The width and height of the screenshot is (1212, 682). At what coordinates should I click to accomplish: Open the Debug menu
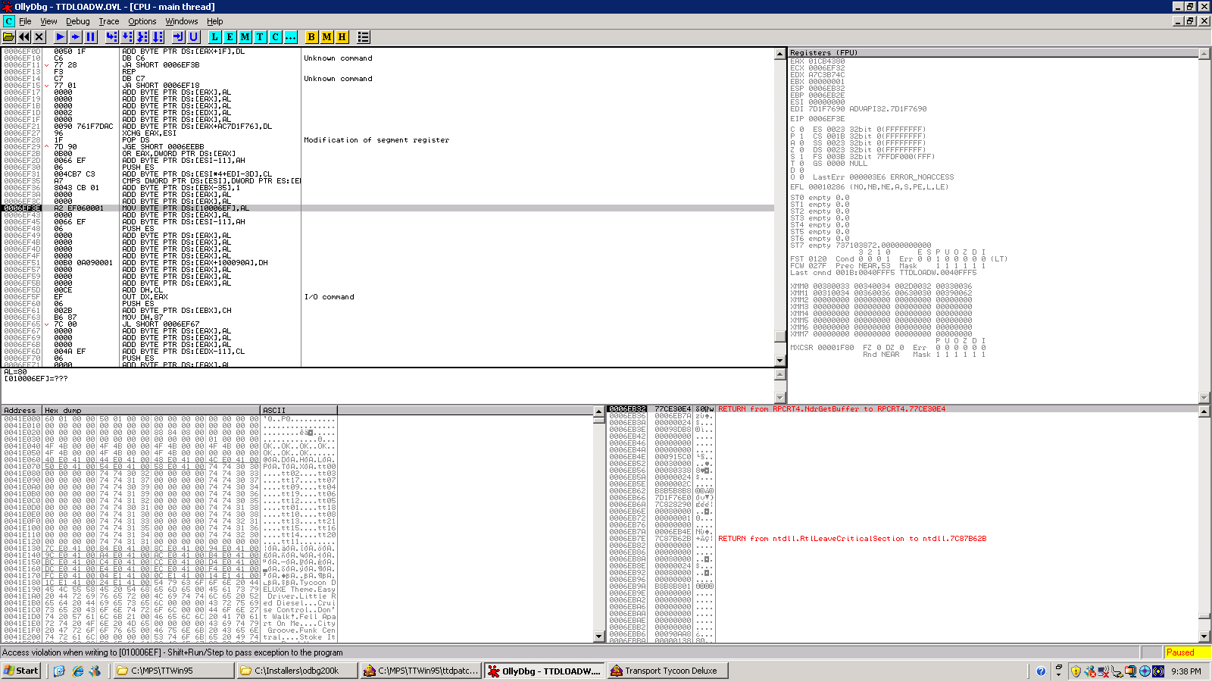[77, 21]
